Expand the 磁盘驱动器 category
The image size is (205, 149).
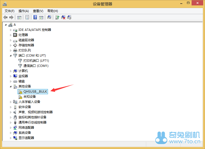[x=11, y=40]
